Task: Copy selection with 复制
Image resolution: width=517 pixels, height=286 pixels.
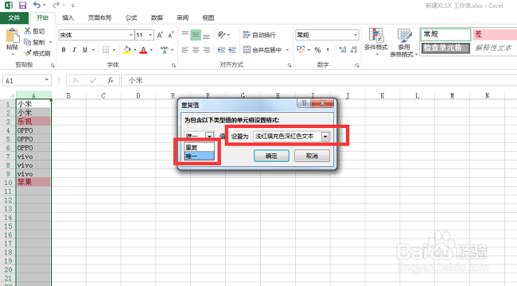Action: pos(34,42)
